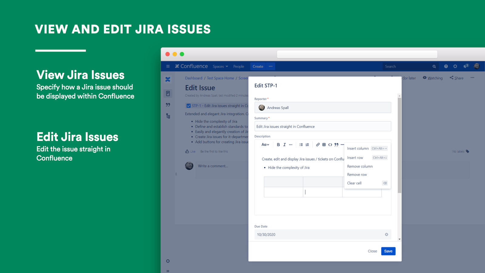
Task: Open the page more actions ellipsis
Action: [472, 78]
